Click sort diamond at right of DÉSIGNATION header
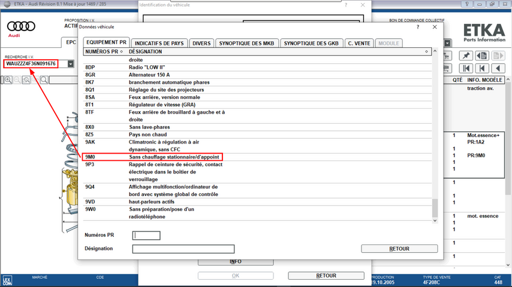The image size is (512, 287). (x=426, y=51)
